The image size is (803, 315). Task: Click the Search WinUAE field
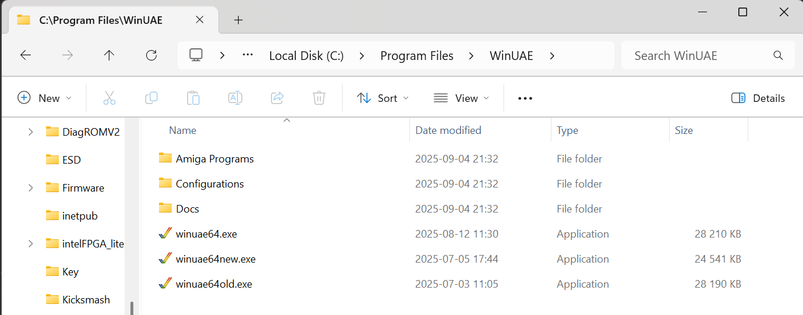[699, 56]
